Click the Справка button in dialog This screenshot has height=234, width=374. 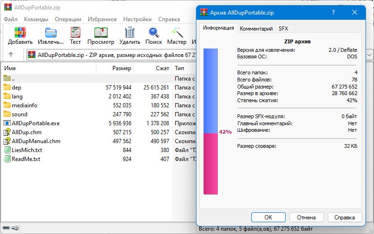[345, 218]
